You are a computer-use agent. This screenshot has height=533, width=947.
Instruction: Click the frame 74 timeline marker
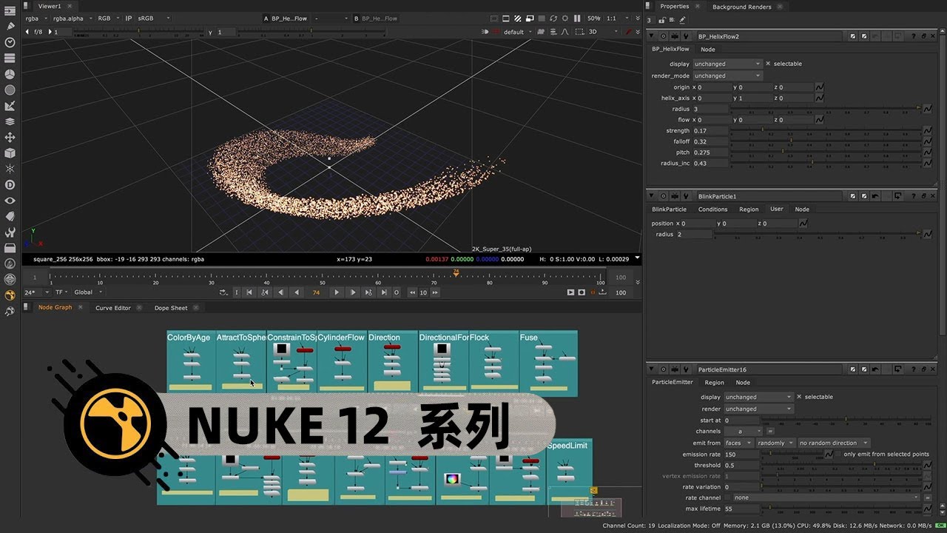(x=456, y=272)
